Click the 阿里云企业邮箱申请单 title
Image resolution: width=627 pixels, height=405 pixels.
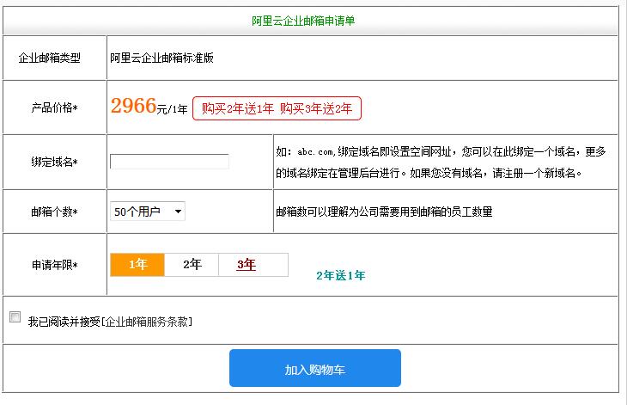303,21
